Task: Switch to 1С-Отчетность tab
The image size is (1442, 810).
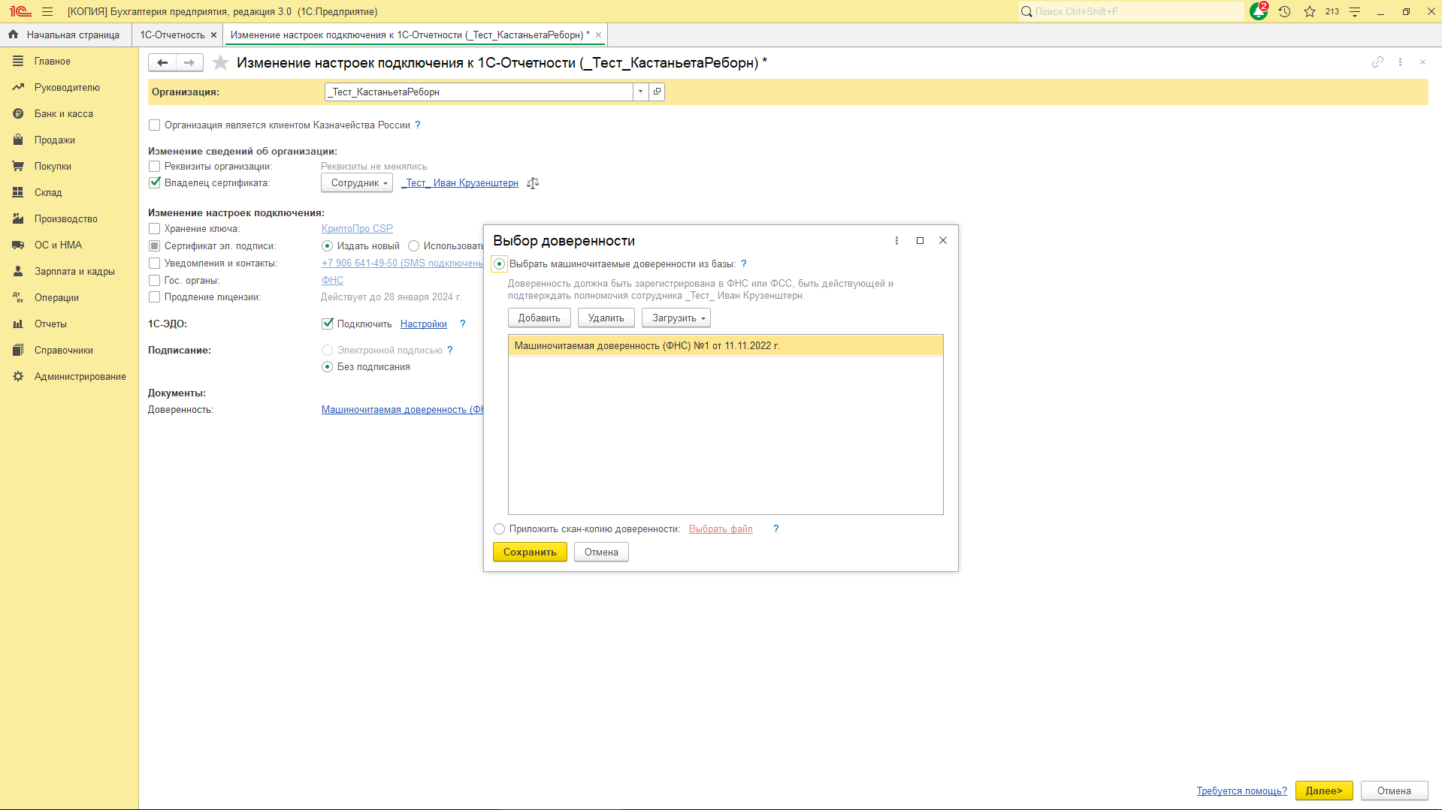Action: [172, 35]
